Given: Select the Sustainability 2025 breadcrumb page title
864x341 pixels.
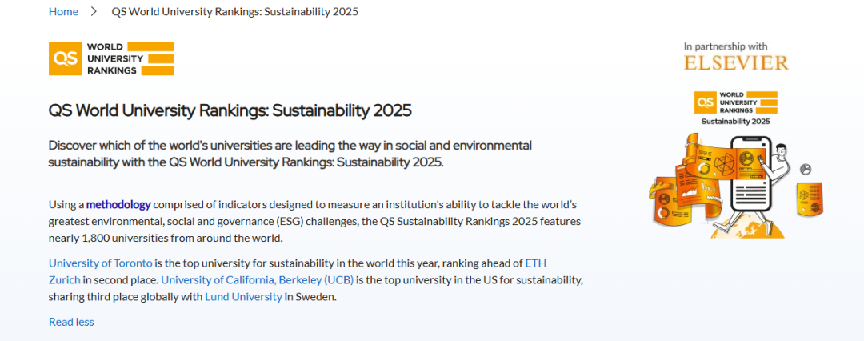Looking at the screenshot, I should coord(234,11).
